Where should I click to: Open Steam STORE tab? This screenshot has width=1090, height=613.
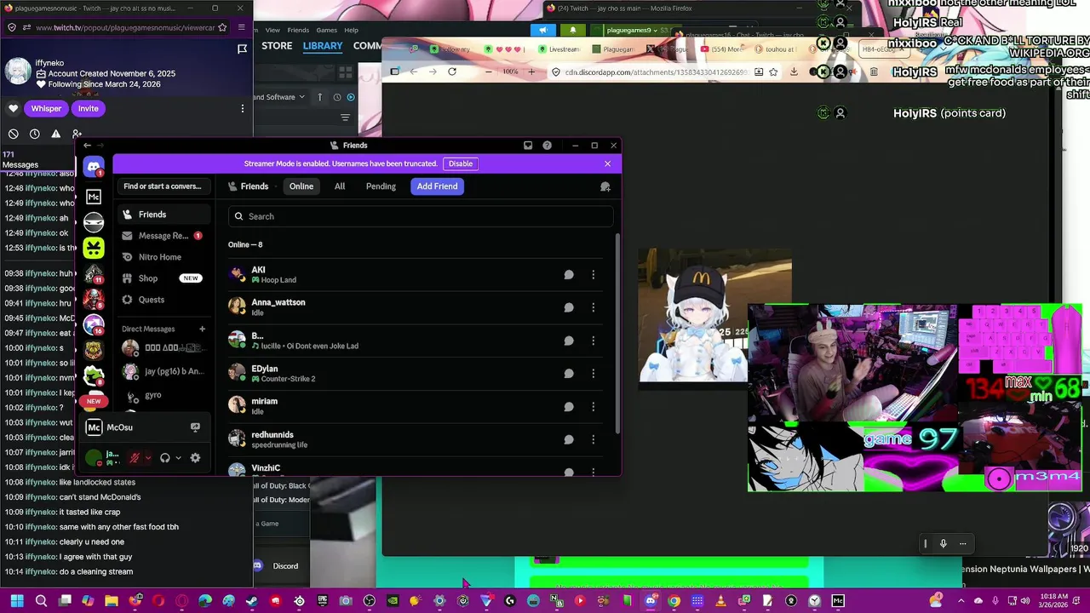coord(277,46)
